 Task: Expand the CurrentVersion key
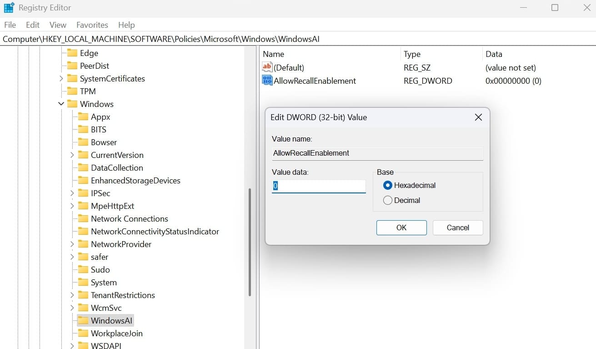[x=72, y=155]
